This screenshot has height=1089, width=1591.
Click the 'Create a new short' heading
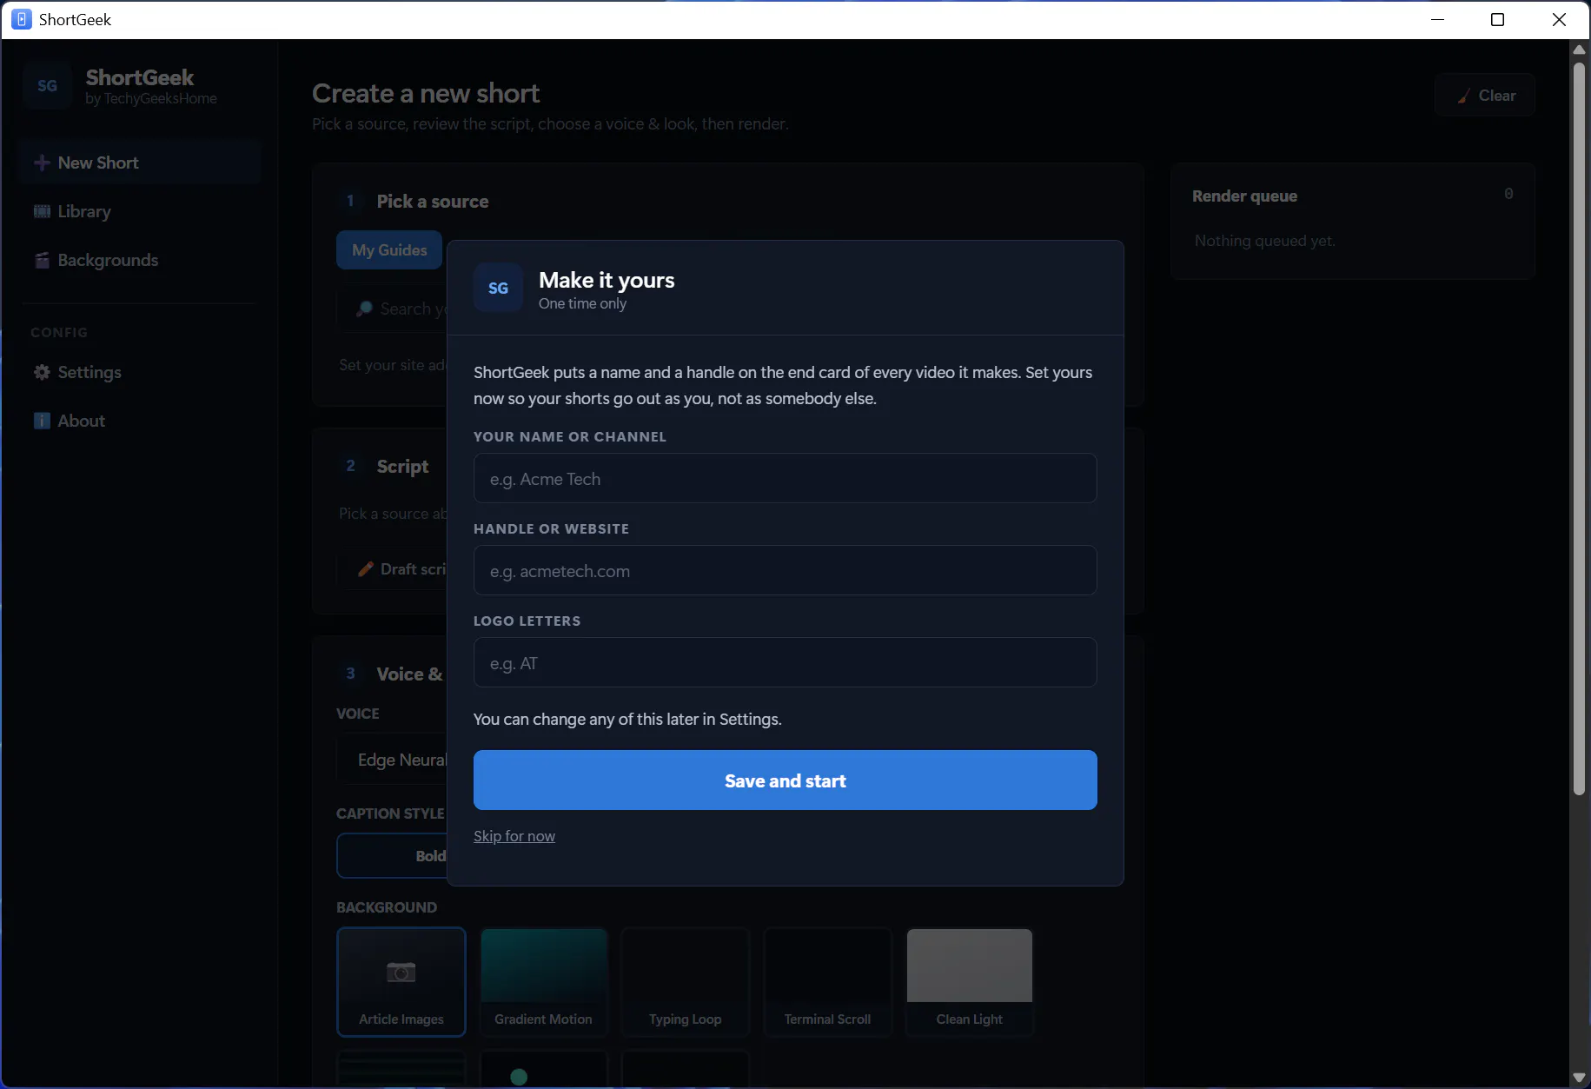click(426, 93)
